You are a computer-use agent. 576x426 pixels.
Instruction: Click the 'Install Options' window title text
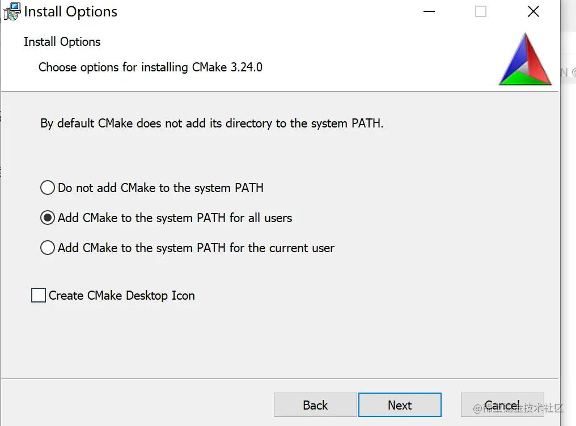point(70,12)
